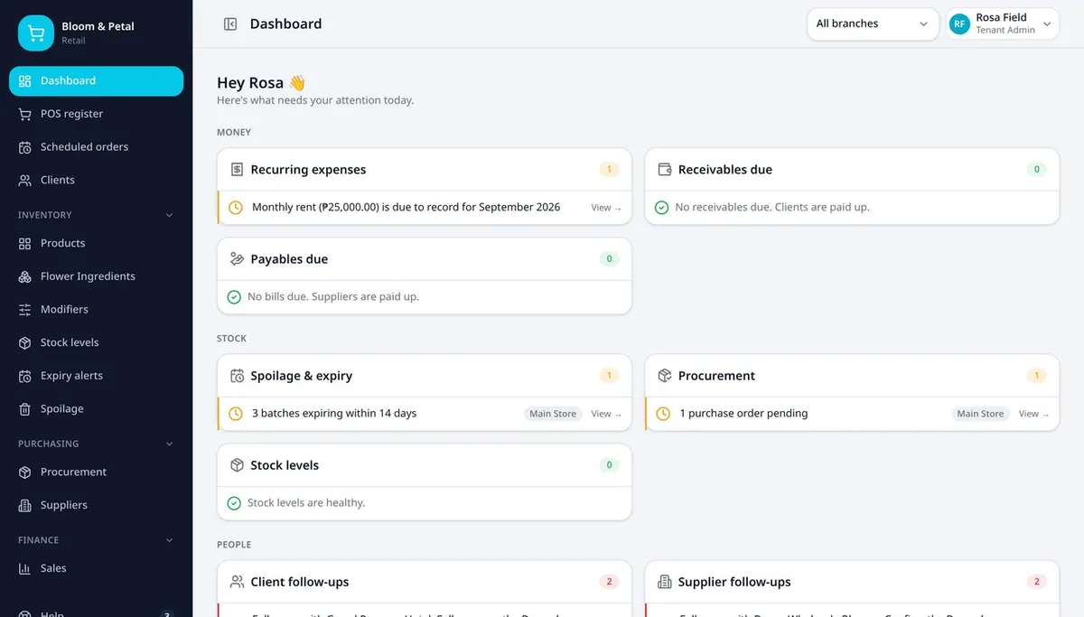This screenshot has height=617, width=1084.
Task: Click the Clients people icon
Action: [x=24, y=181]
